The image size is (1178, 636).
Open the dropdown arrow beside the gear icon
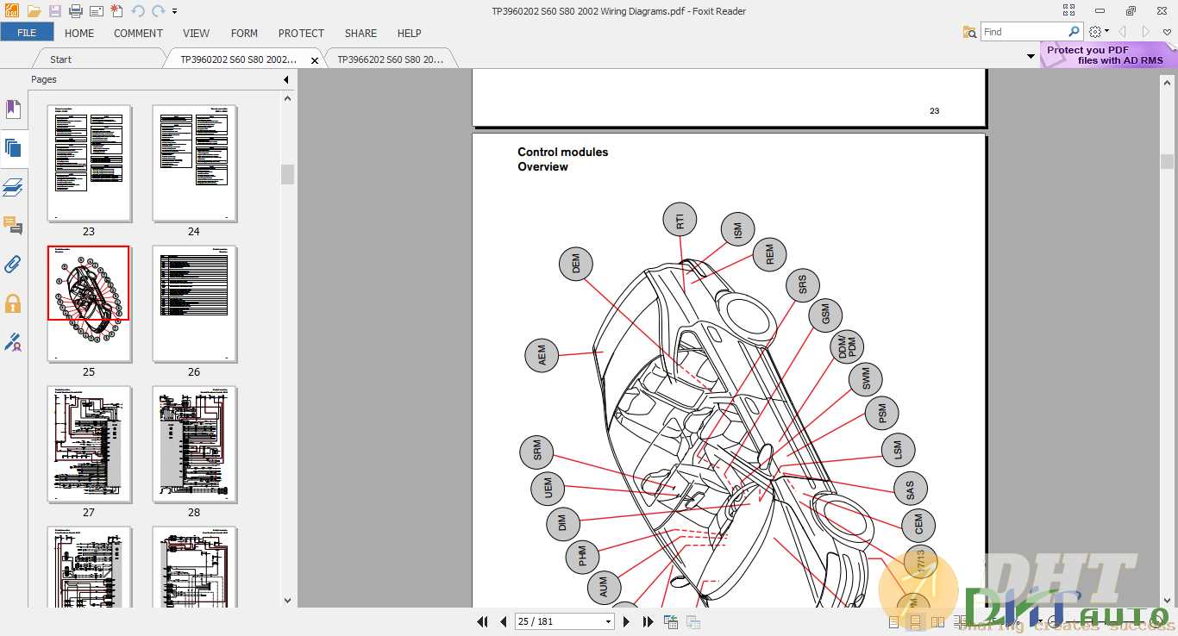1107,32
